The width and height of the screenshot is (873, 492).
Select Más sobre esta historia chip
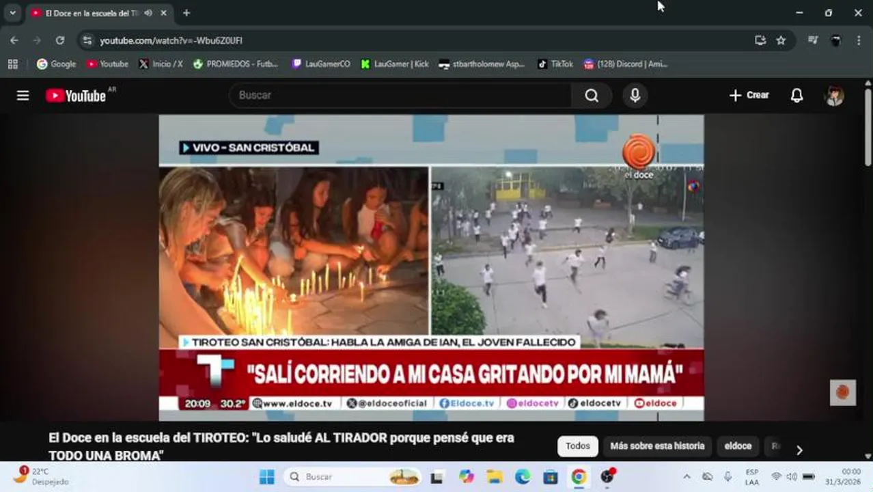tap(657, 446)
